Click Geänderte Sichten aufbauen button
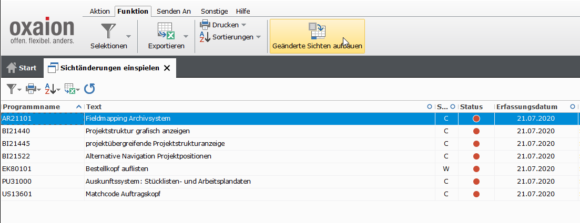 coord(317,36)
